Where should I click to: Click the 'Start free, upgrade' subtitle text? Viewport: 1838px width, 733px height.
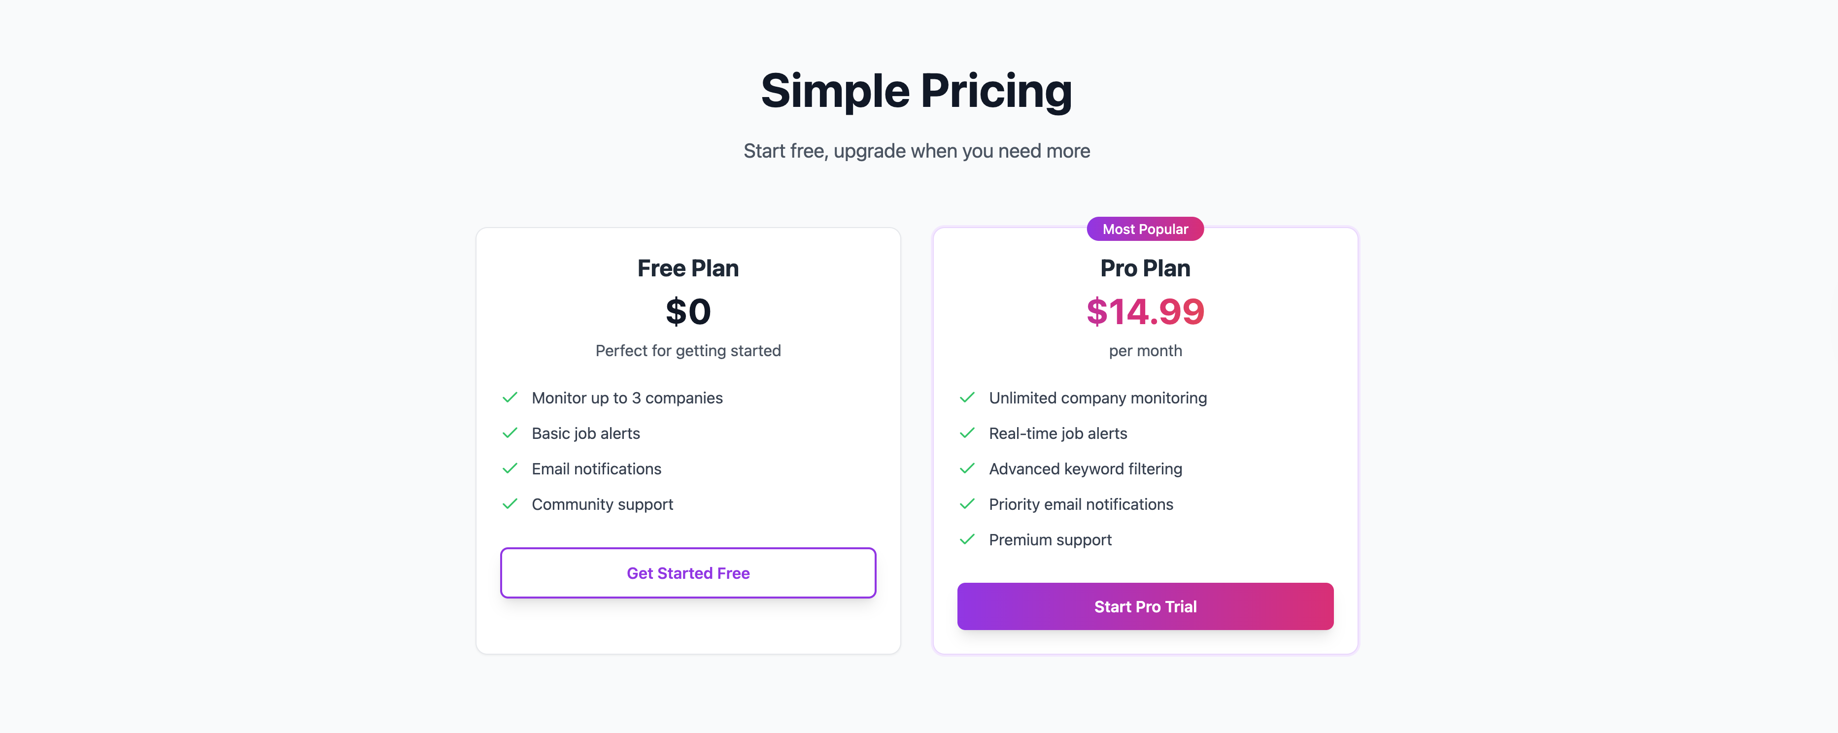click(x=916, y=151)
